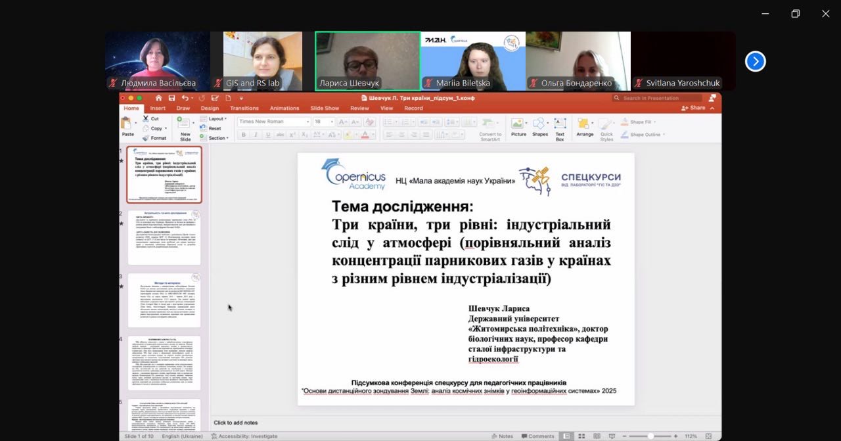Insert a Picture from the ribbon
Viewport: 841px width, 441px height.
click(518, 127)
